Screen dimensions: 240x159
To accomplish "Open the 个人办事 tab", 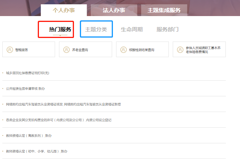I will tap(64, 10).
